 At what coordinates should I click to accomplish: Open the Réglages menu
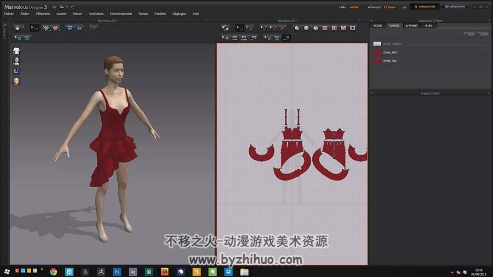pyautogui.click(x=179, y=14)
